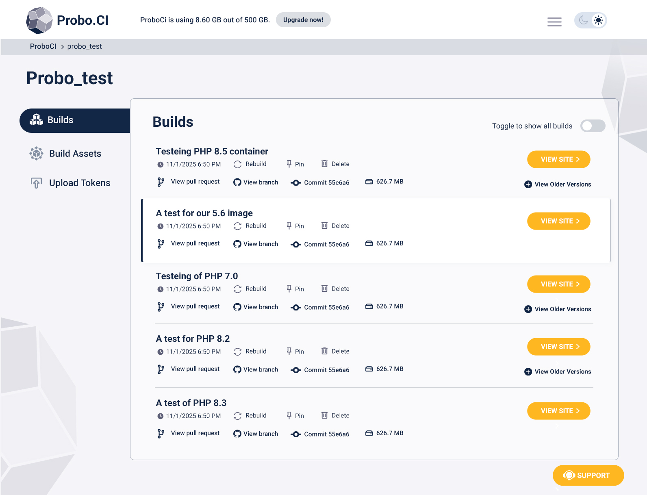
Task: Go to Upload Tokens in the sidebar
Action: coord(79,183)
